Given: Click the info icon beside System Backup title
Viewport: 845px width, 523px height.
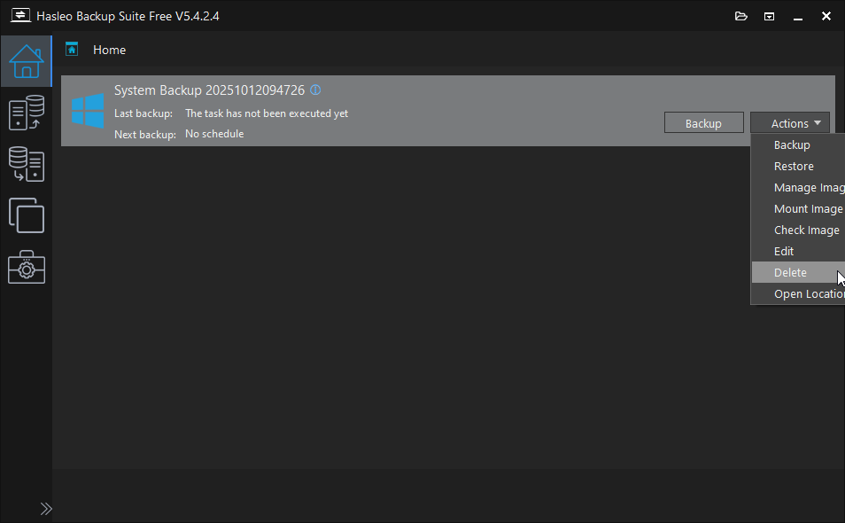Looking at the screenshot, I should [316, 90].
